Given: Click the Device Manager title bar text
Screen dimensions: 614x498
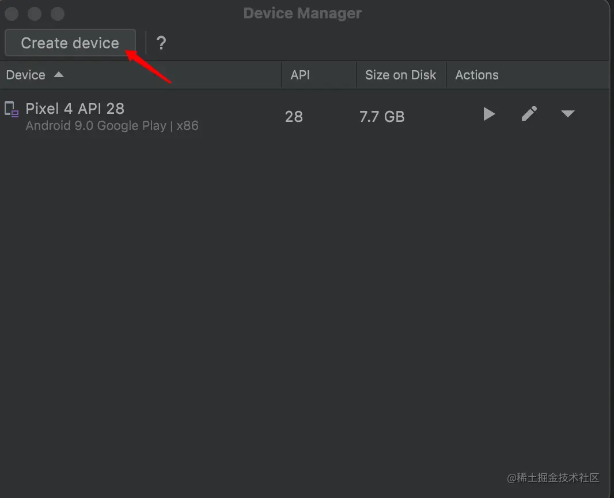Looking at the screenshot, I should coord(302,13).
